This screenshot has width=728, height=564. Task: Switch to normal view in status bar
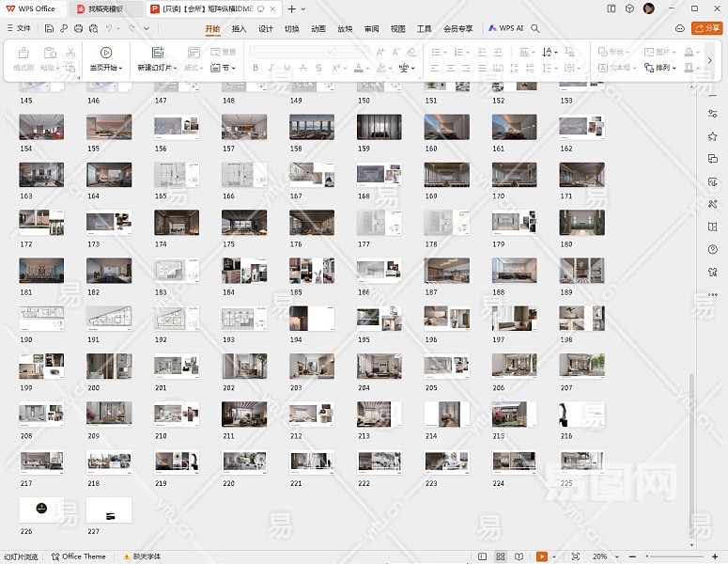click(x=483, y=556)
